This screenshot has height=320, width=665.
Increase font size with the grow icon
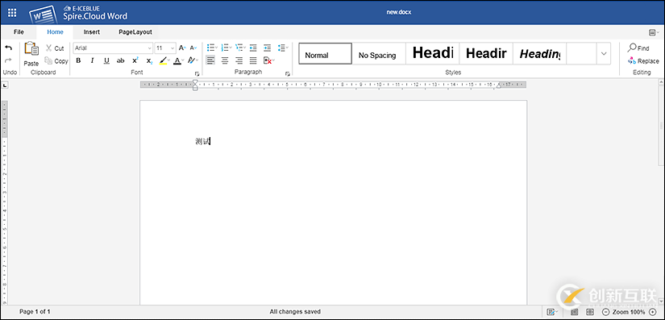182,48
